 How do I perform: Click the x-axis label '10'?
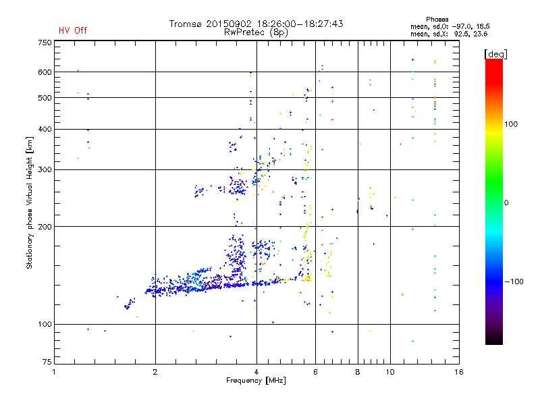click(x=390, y=372)
